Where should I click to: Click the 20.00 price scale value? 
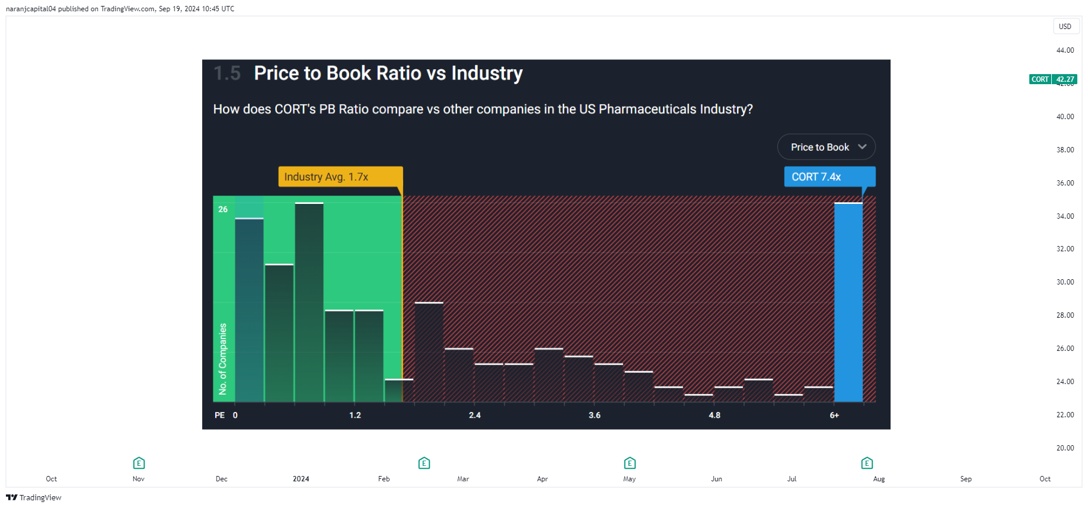(1065, 448)
